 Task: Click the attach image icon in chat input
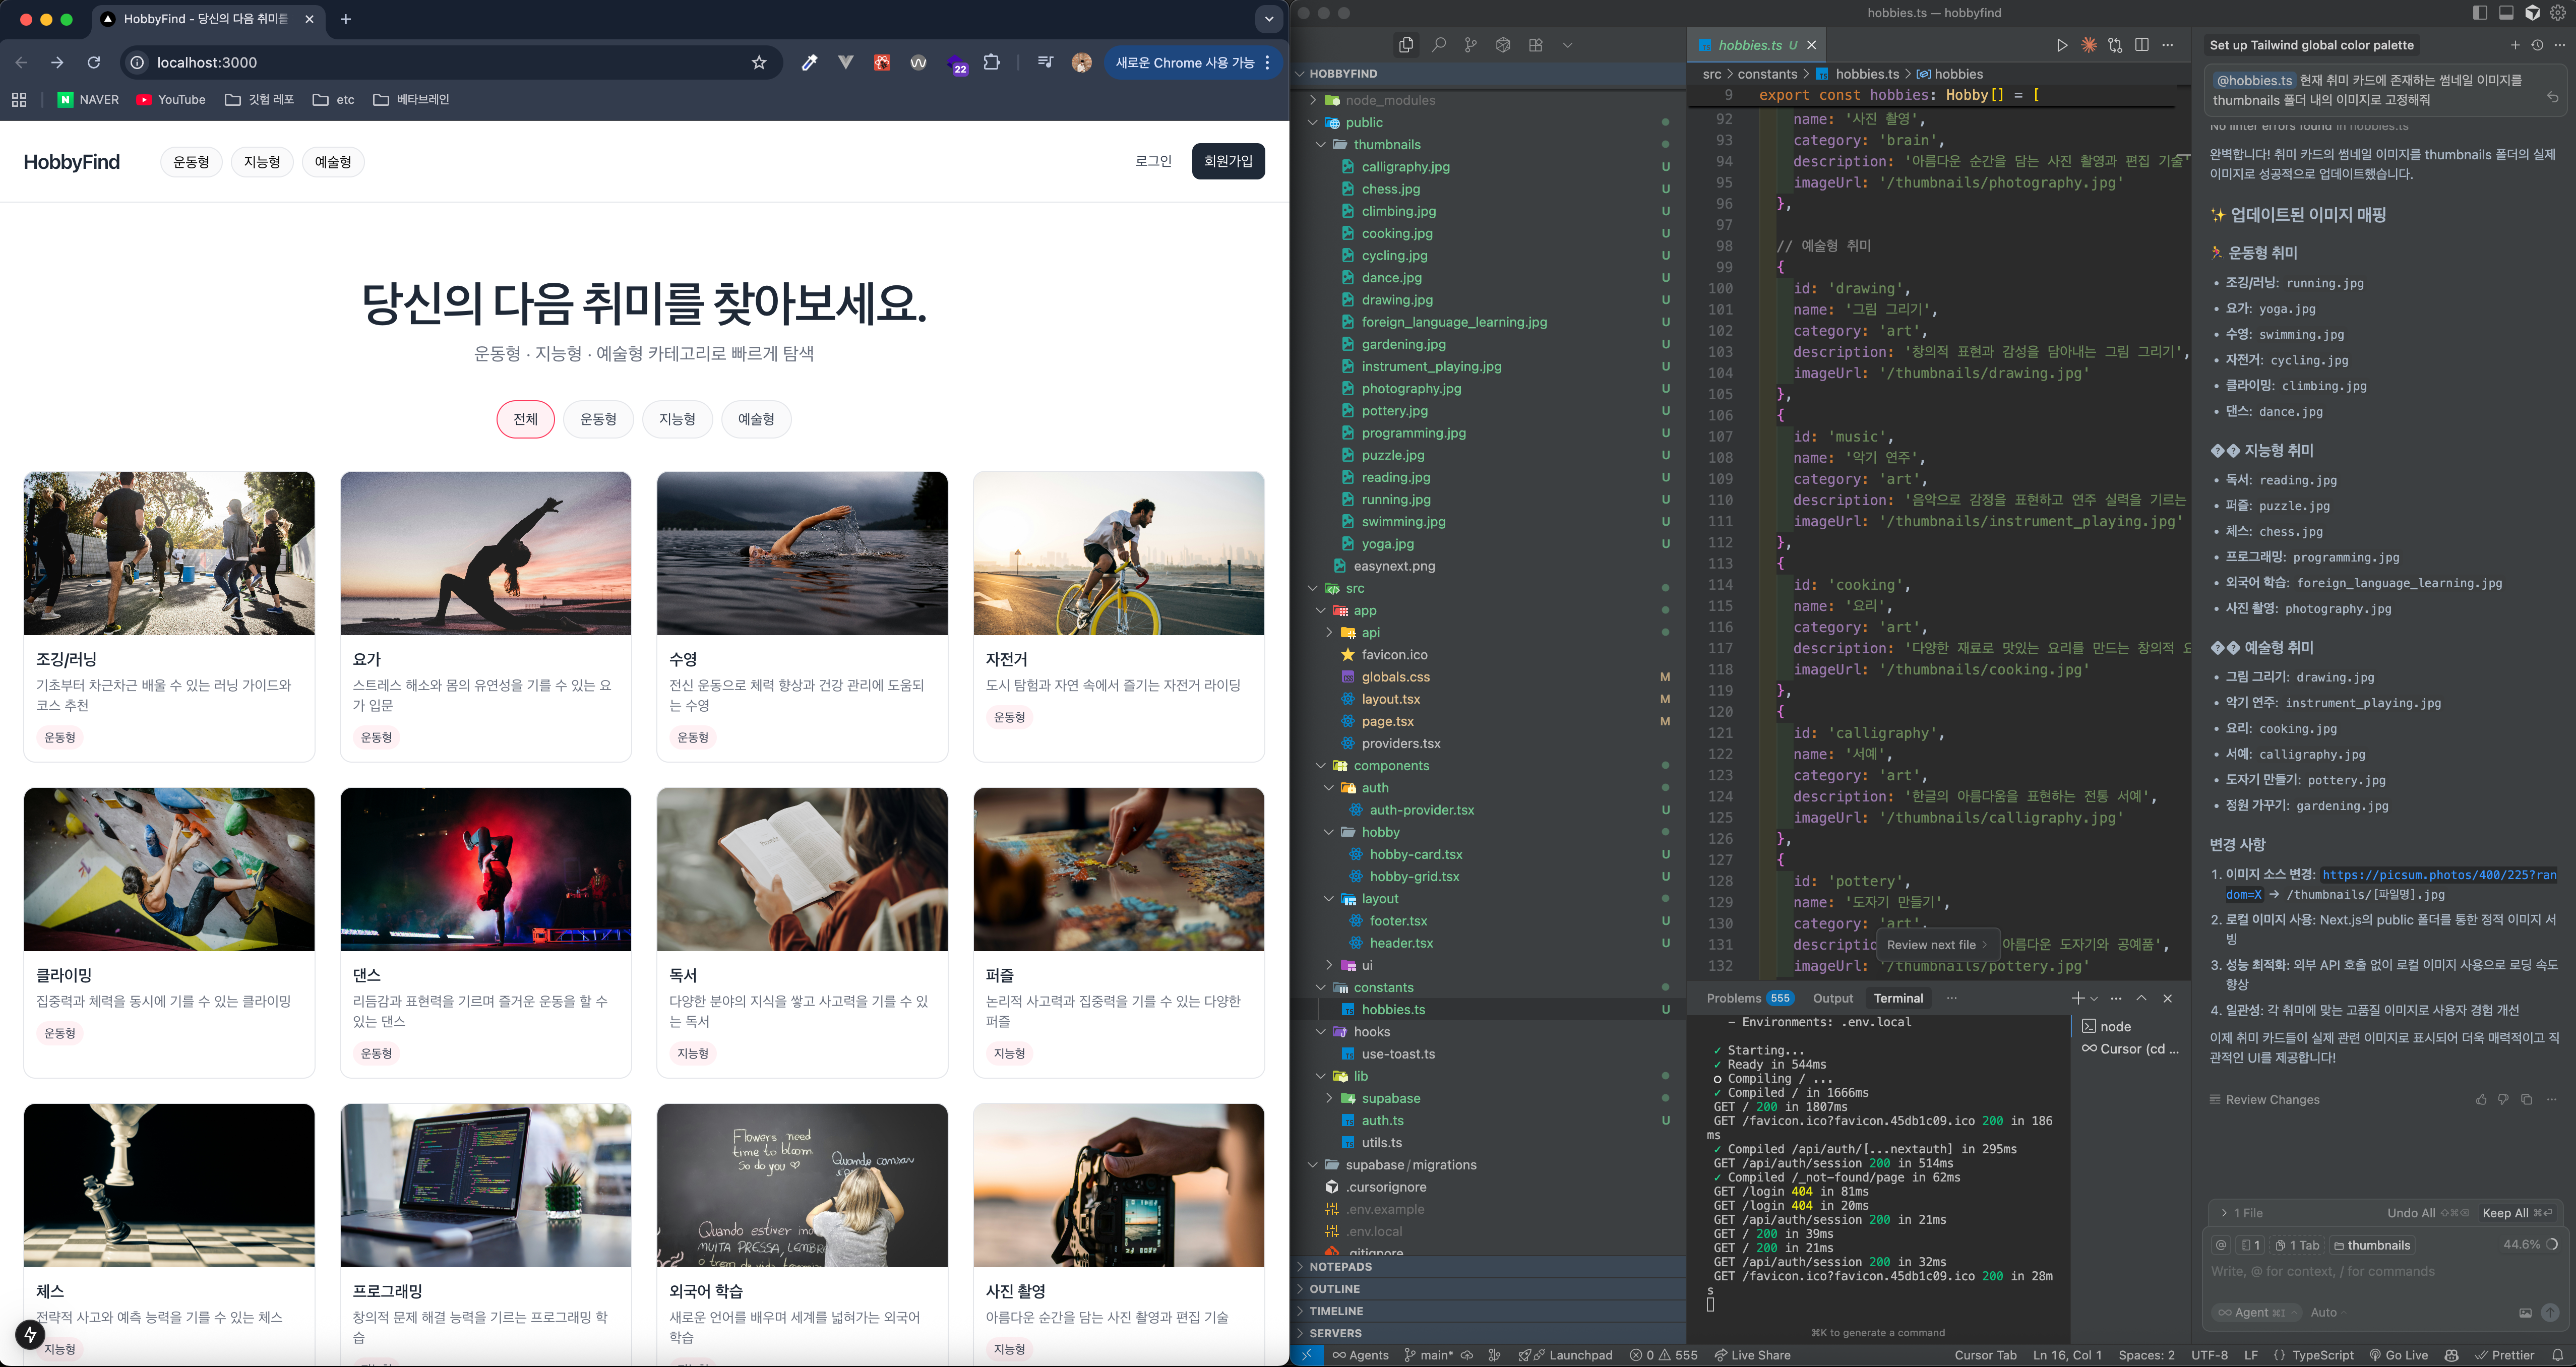point(2524,1312)
